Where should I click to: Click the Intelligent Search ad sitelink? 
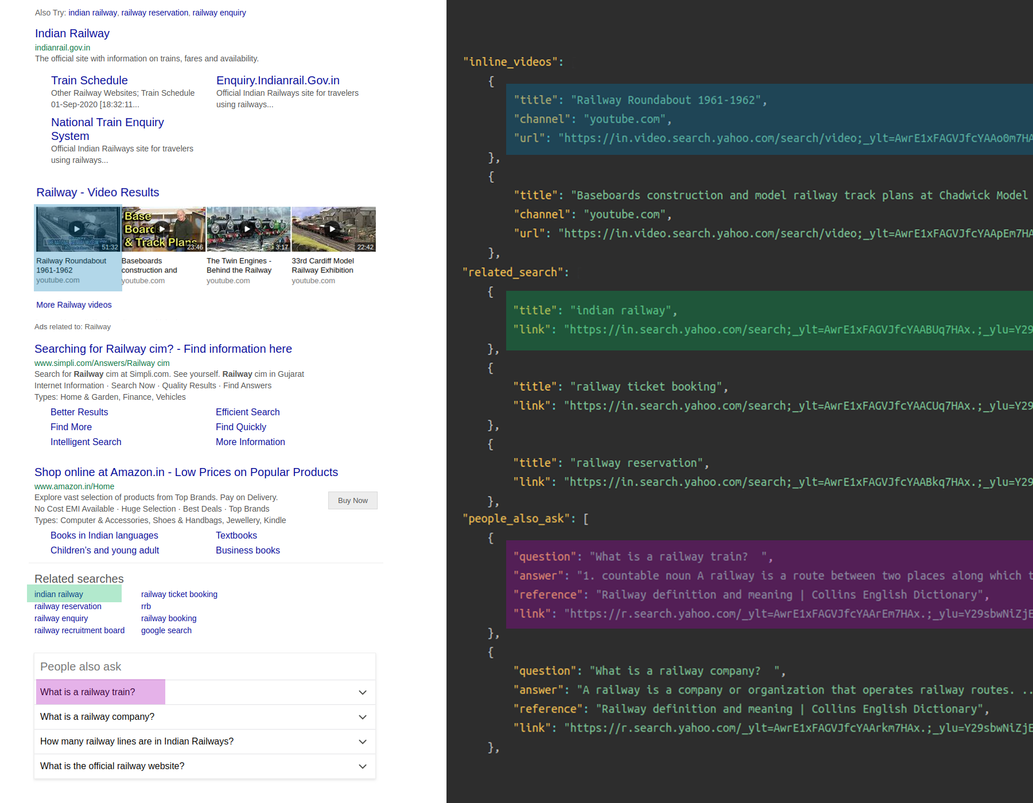(86, 442)
